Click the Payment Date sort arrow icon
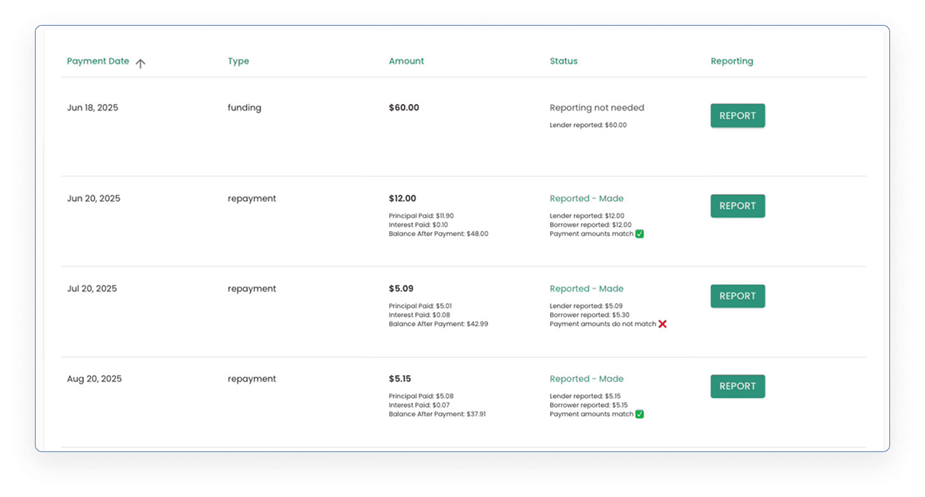 (140, 63)
